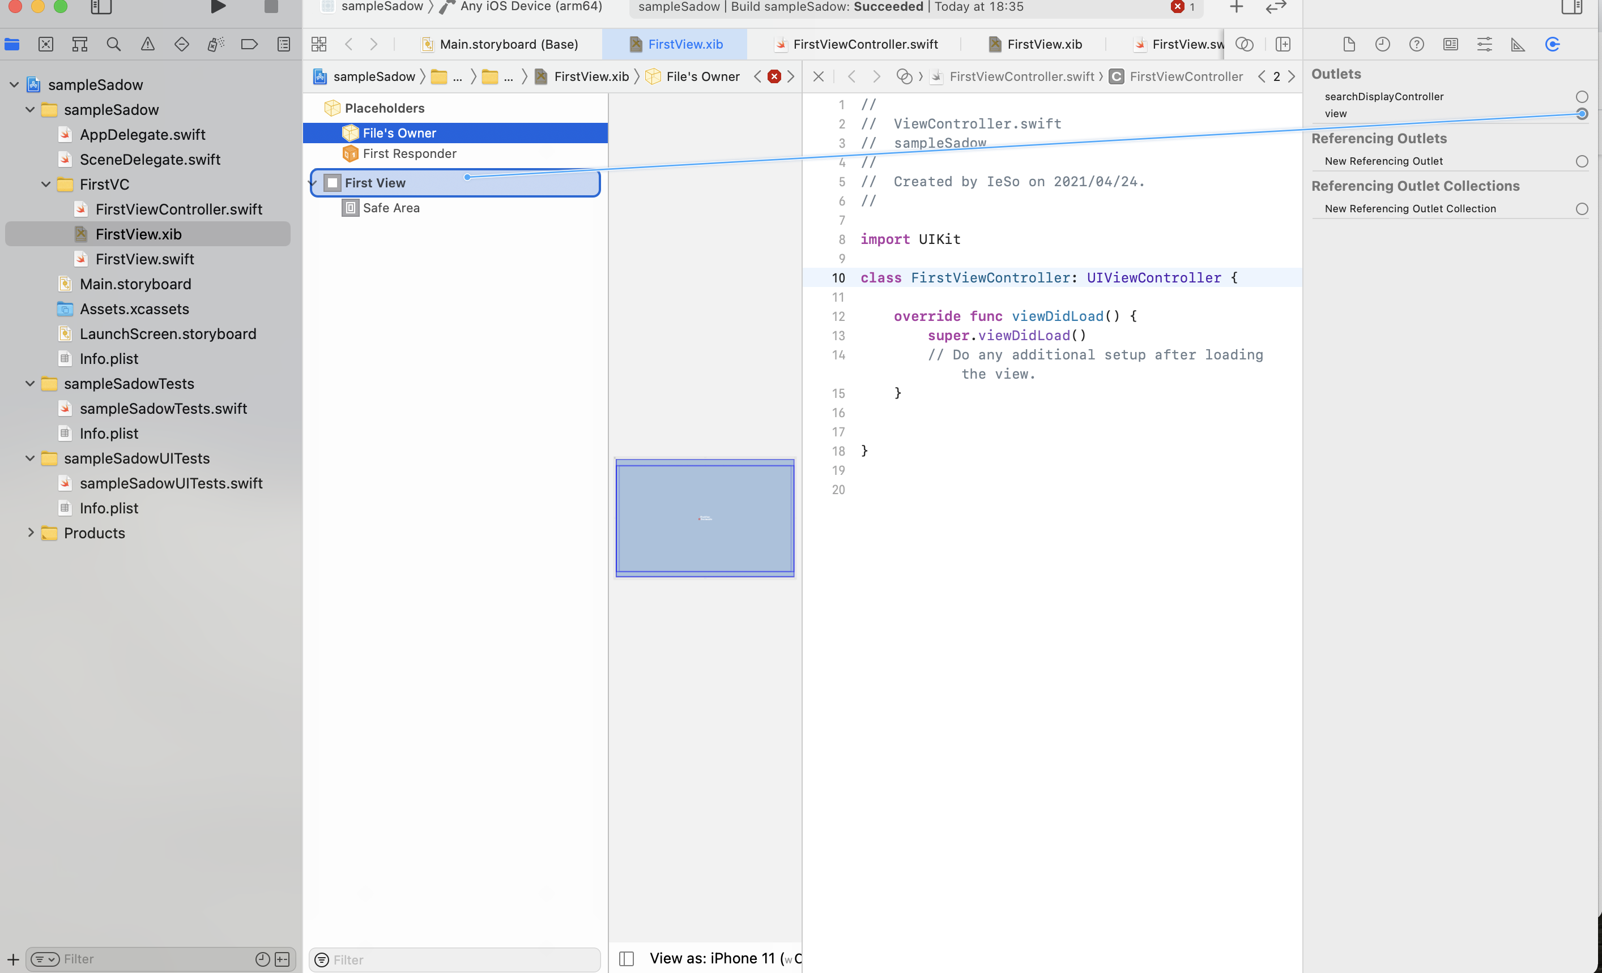Collapse the First View outline item
1602x973 pixels.
click(313, 183)
